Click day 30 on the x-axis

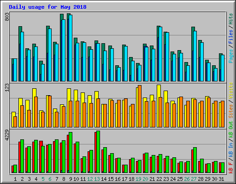click(214, 179)
